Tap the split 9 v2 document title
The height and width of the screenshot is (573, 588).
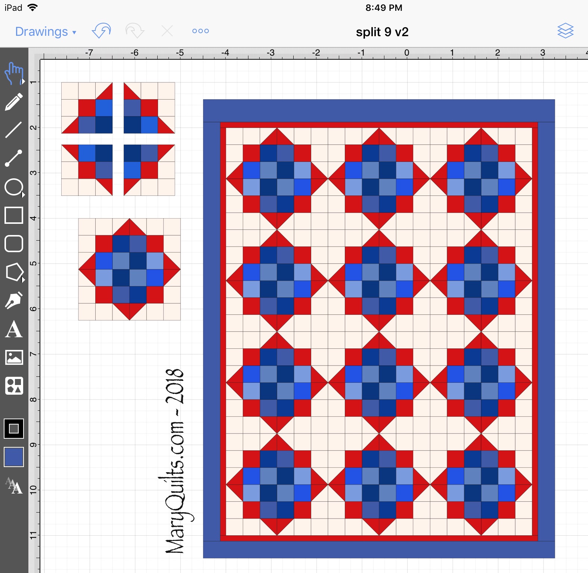(x=382, y=32)
